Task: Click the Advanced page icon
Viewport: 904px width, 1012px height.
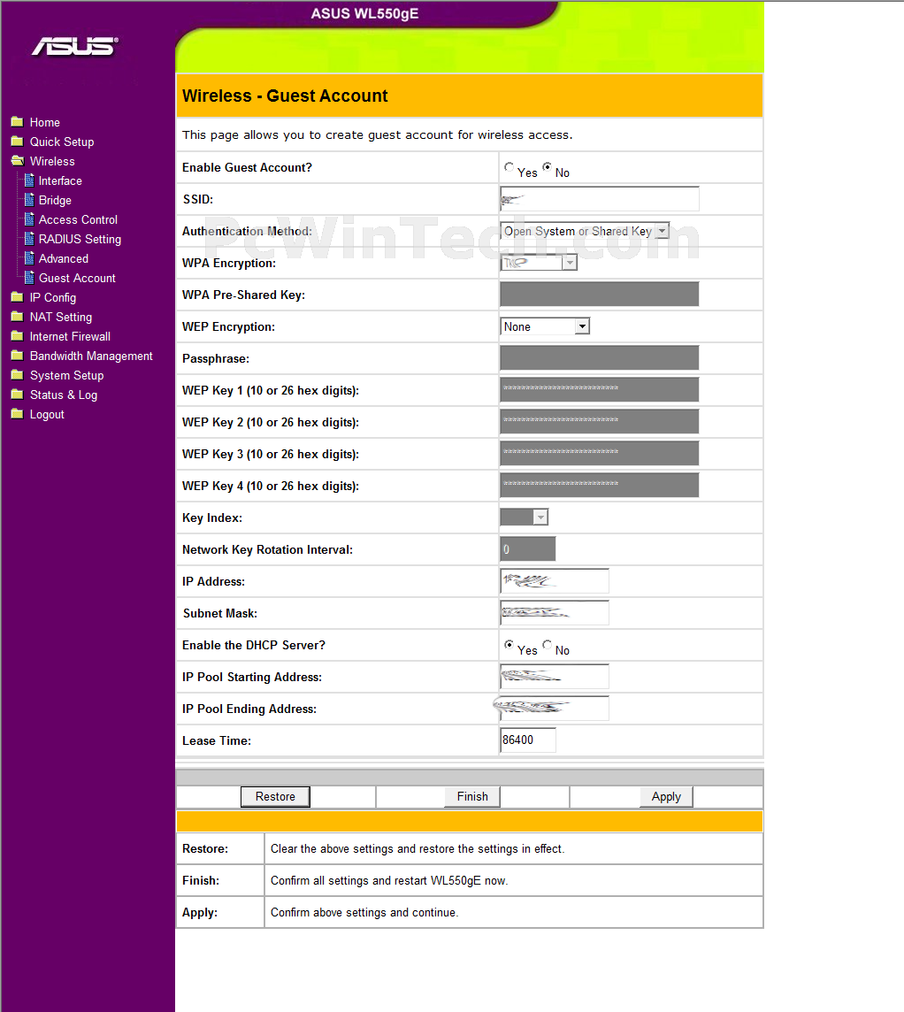Action: [x=29, y=258]
